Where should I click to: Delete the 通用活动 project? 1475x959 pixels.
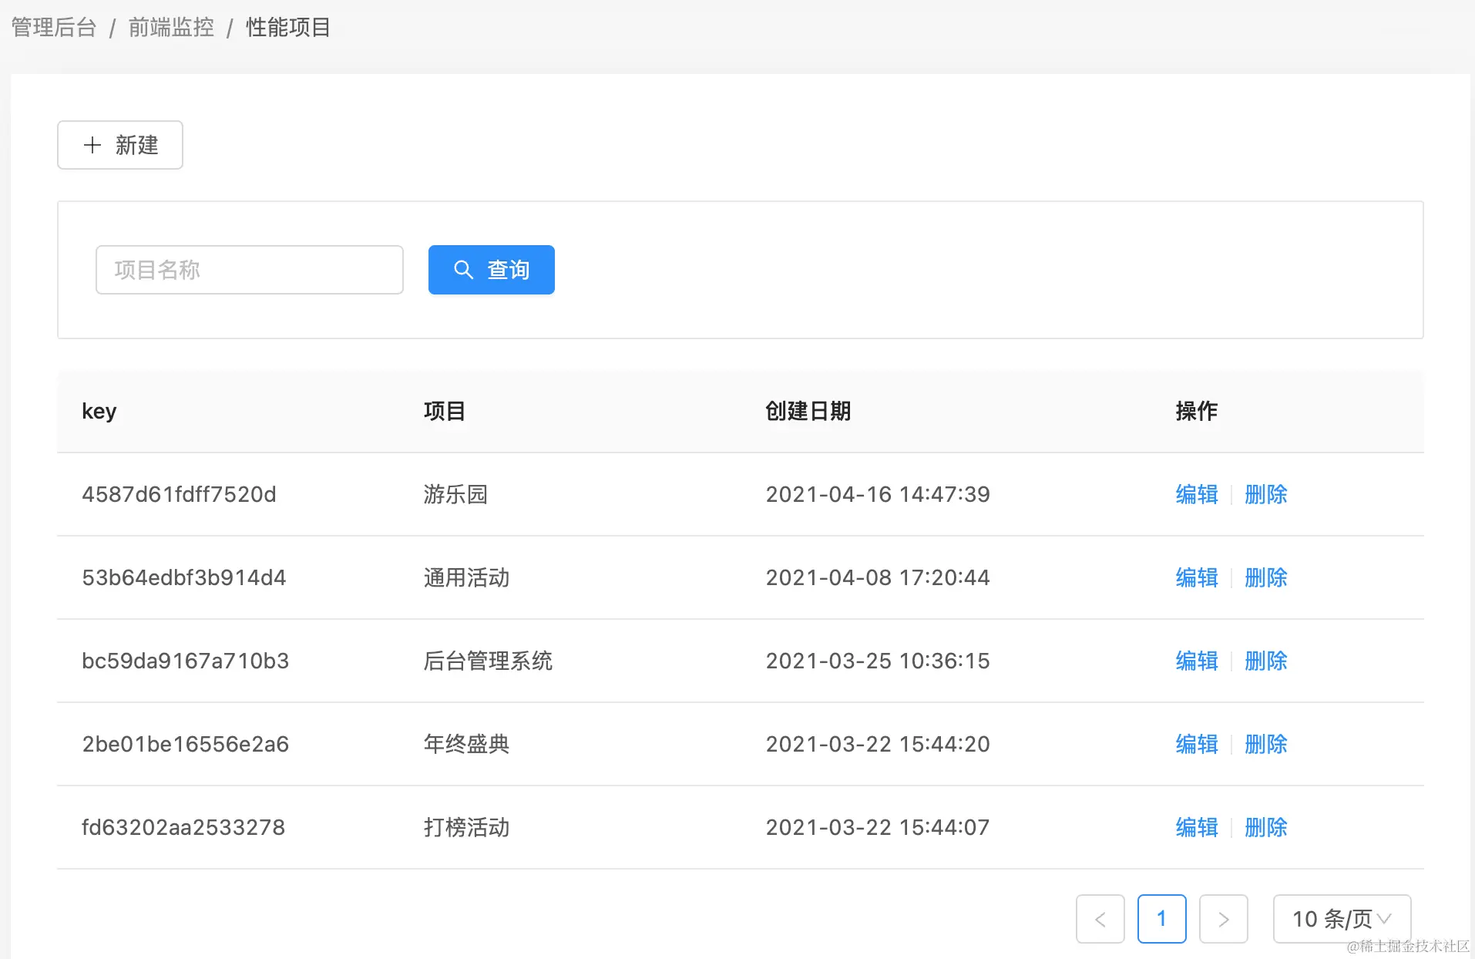[1266, 577]
